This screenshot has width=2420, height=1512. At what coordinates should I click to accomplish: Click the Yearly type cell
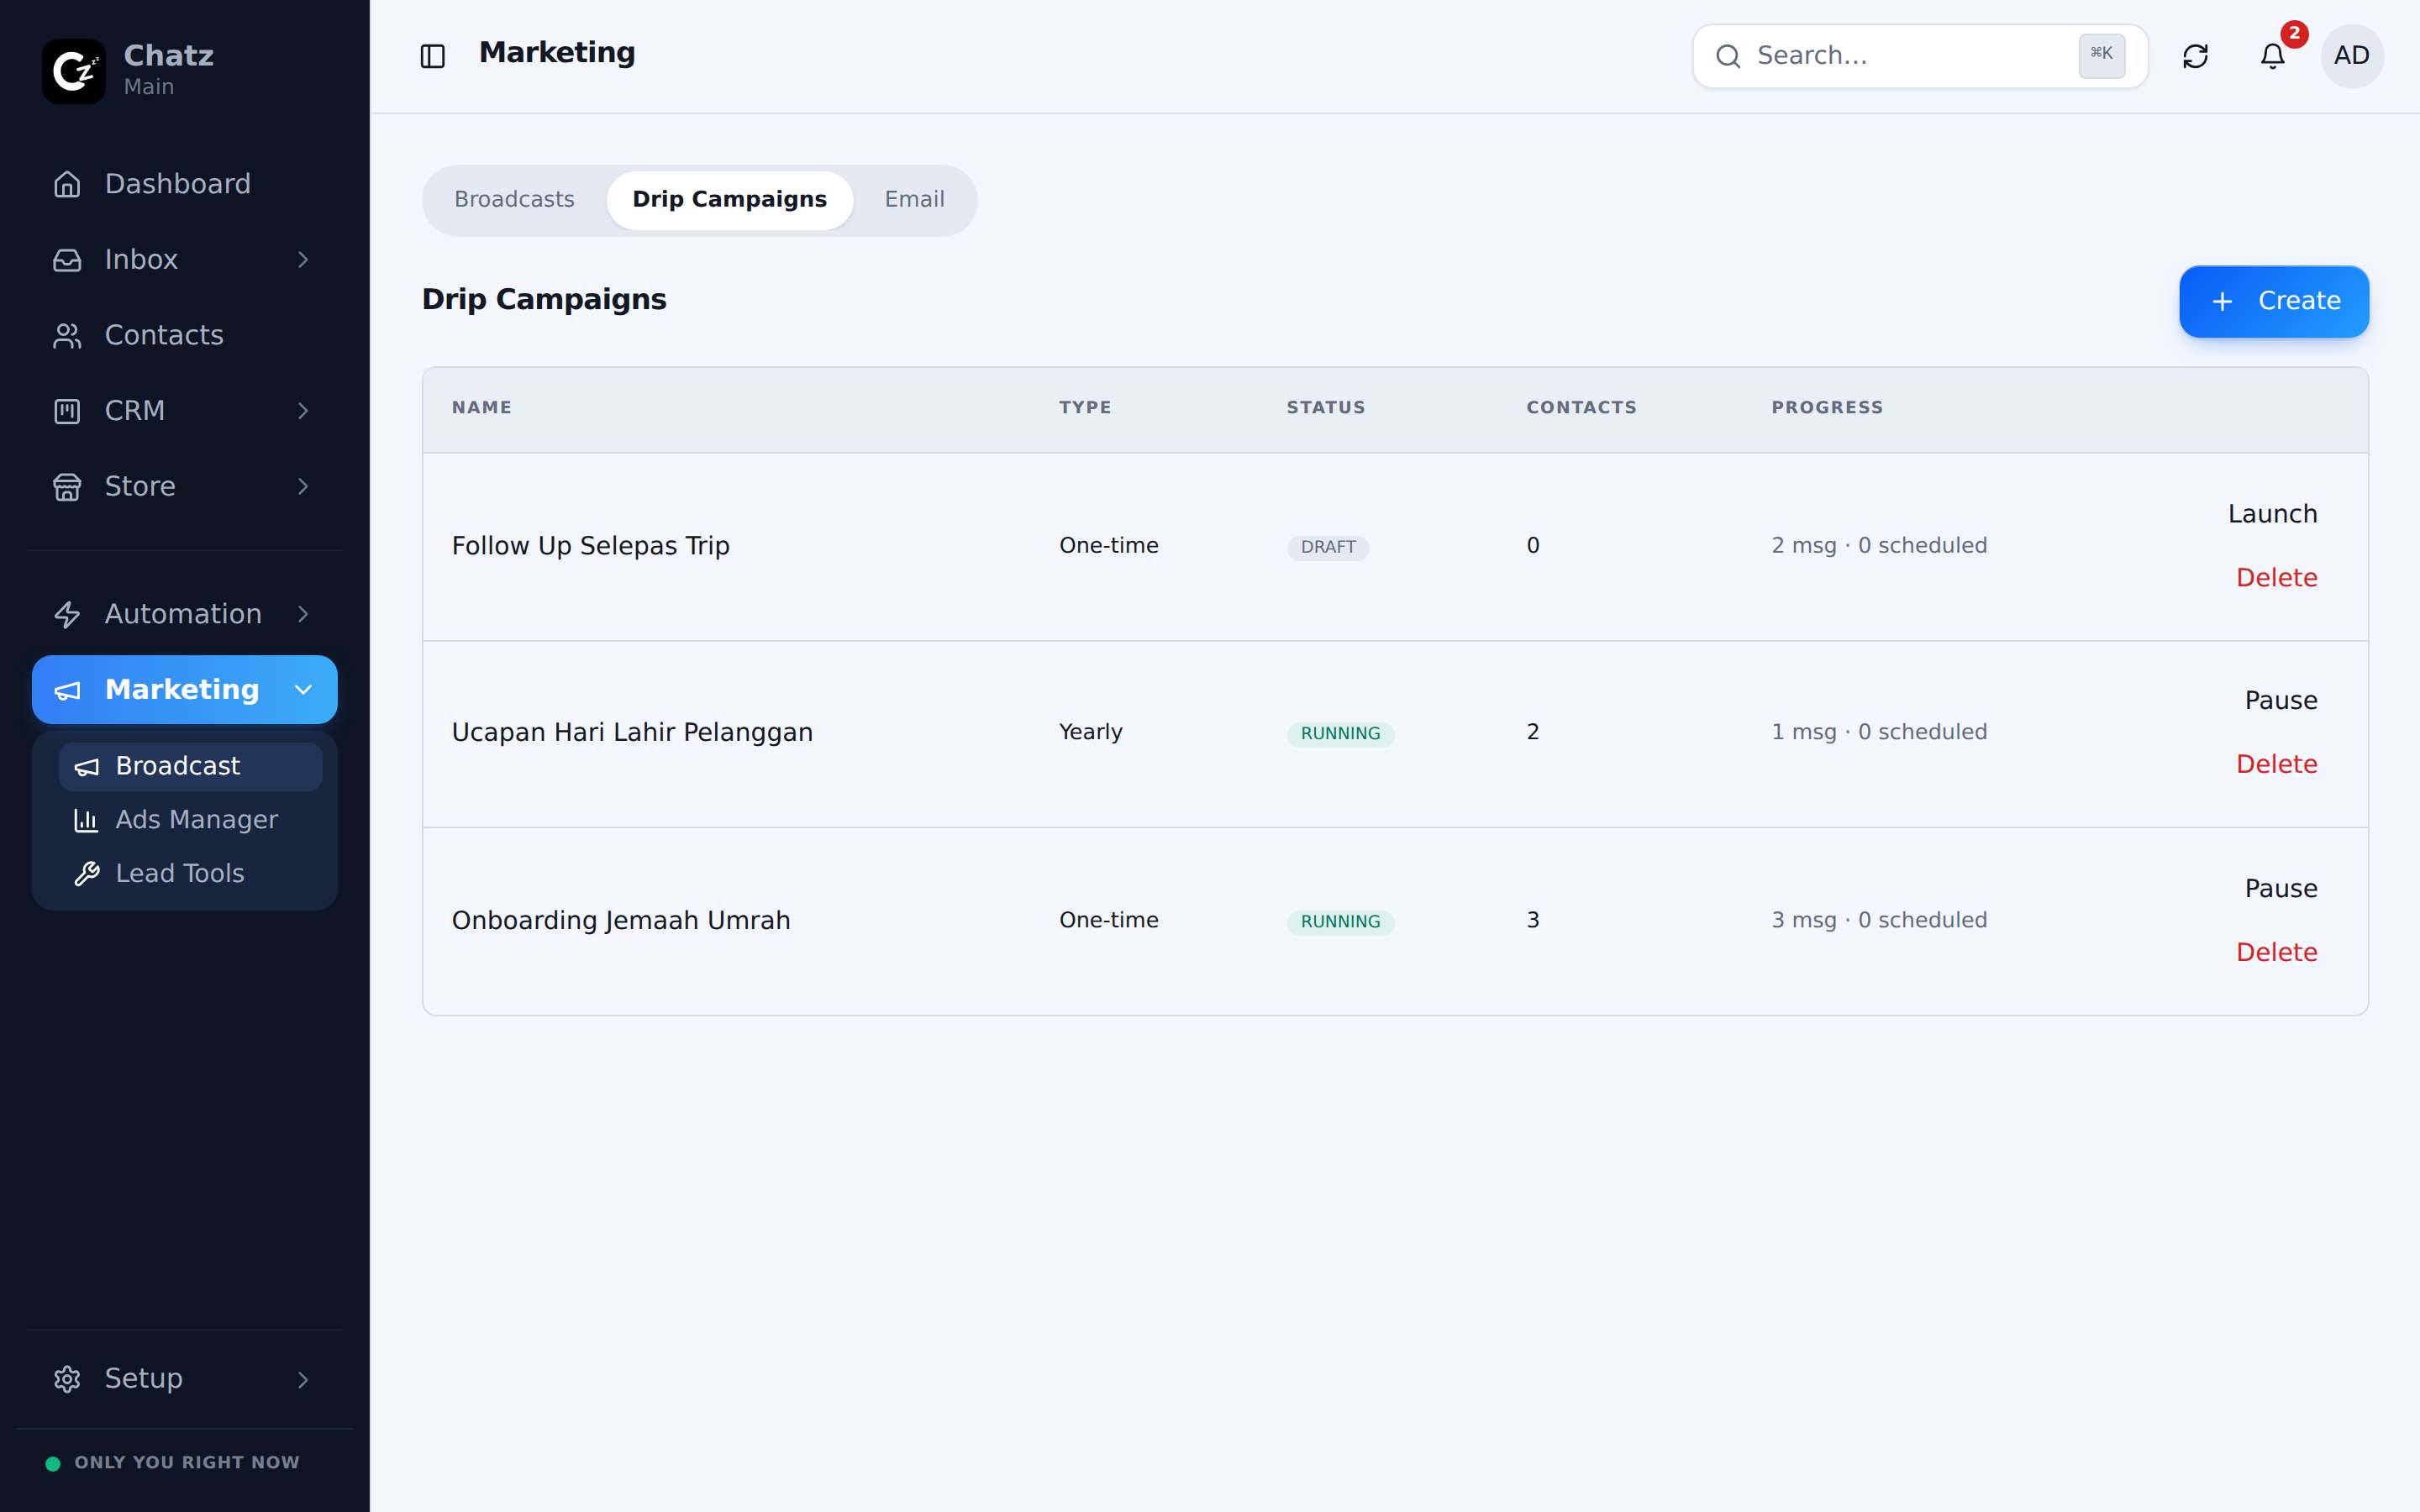1090,733
